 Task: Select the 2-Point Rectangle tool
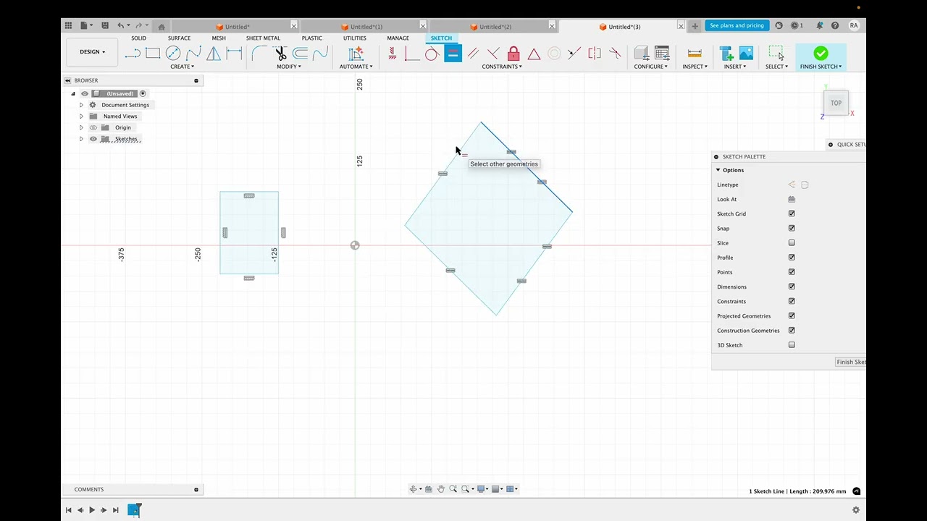[153, 54]
